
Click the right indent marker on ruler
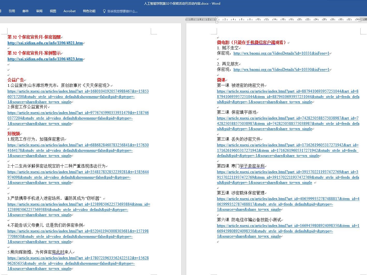tap(360, 20)
